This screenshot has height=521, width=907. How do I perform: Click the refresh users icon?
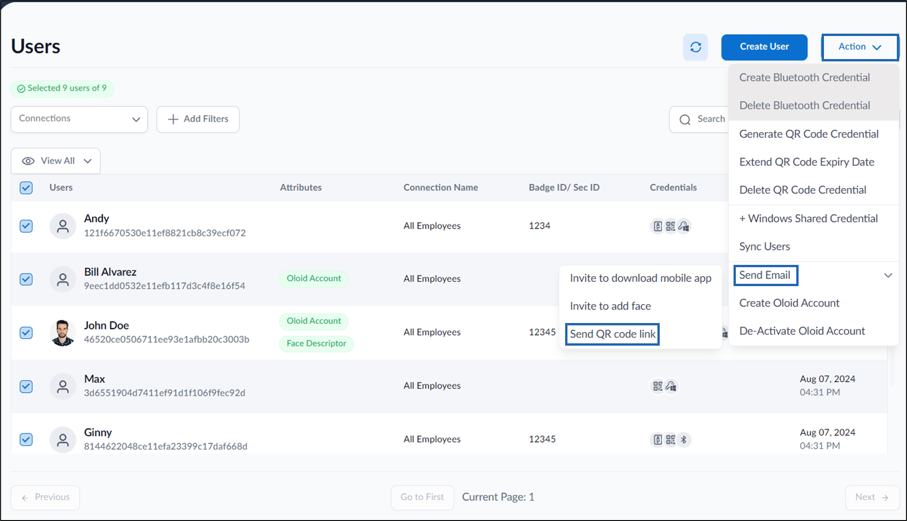(x=695, y=47)
